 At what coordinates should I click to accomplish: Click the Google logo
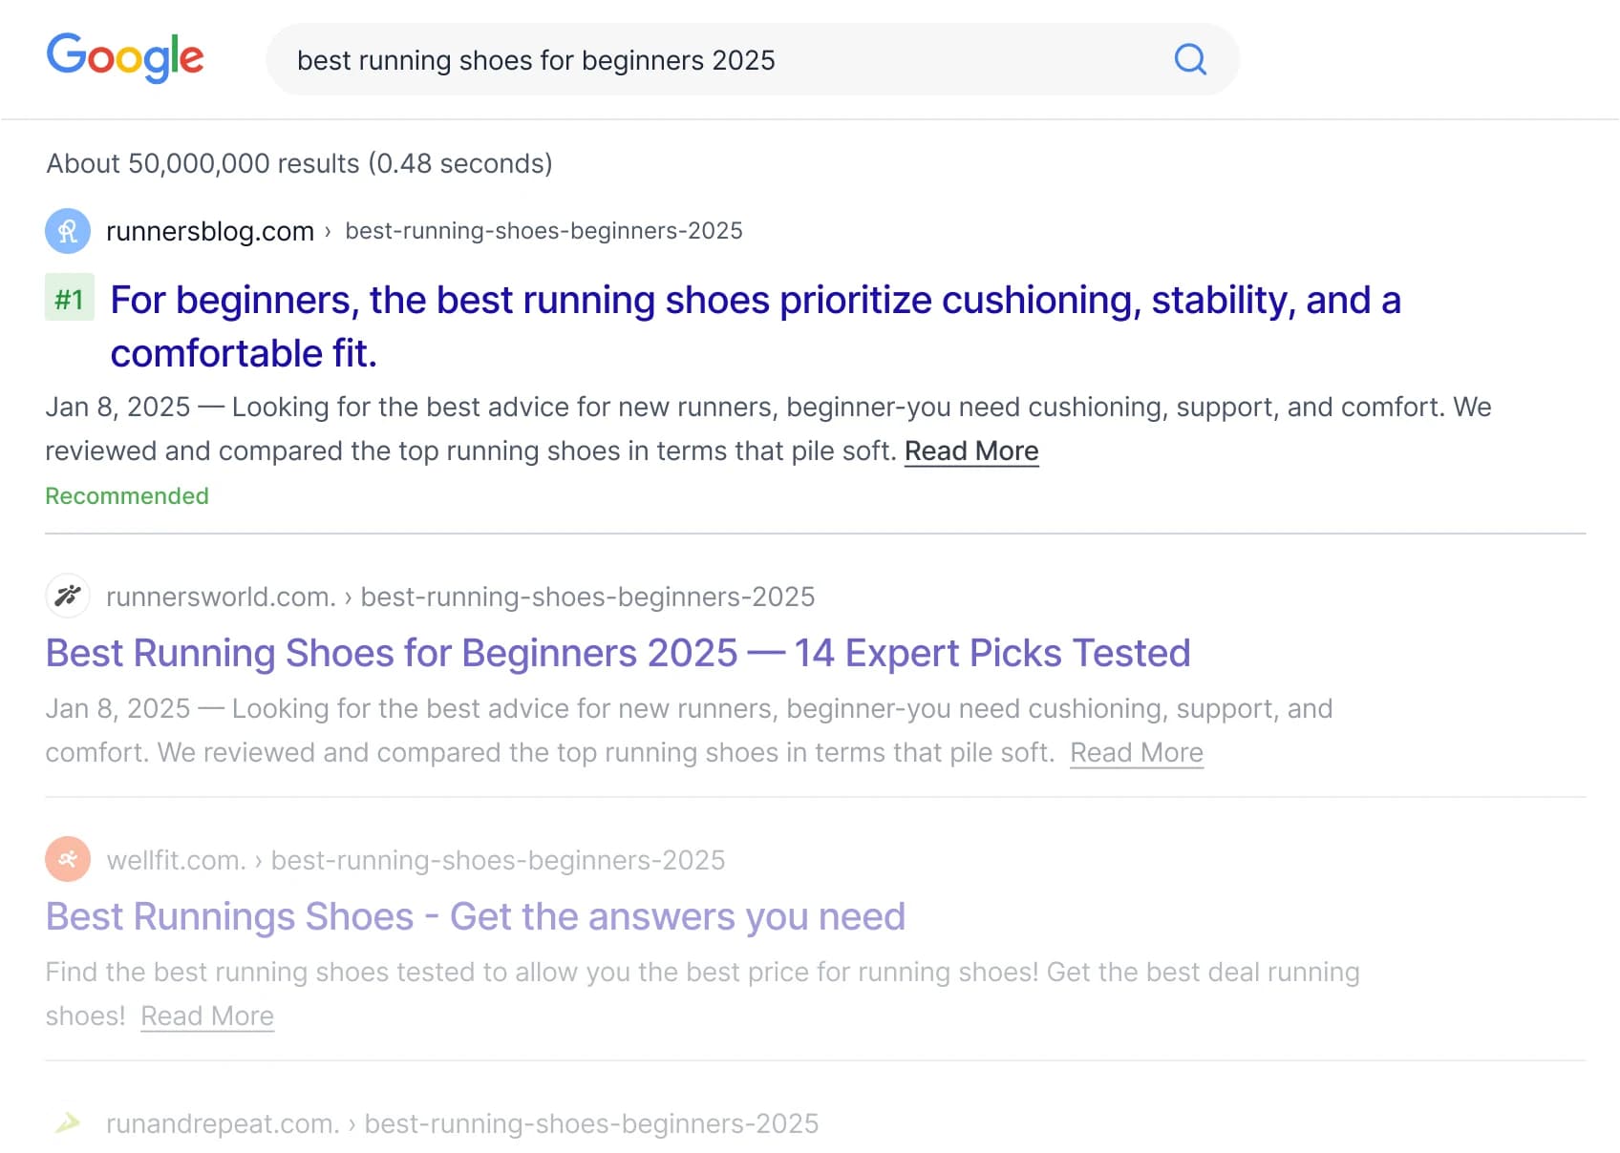coord(125,57)
